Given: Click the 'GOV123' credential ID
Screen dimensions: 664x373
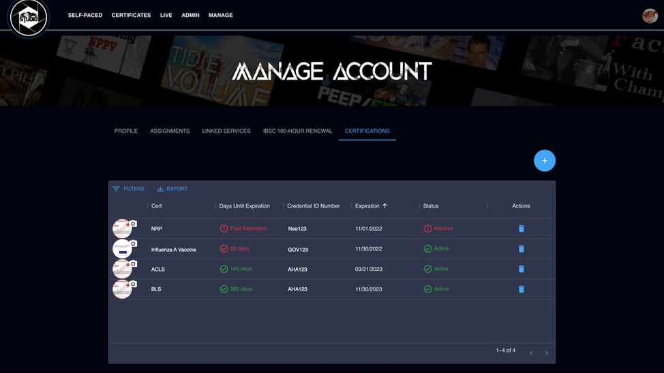Looking at the screenshot, I should pos(298,250).
